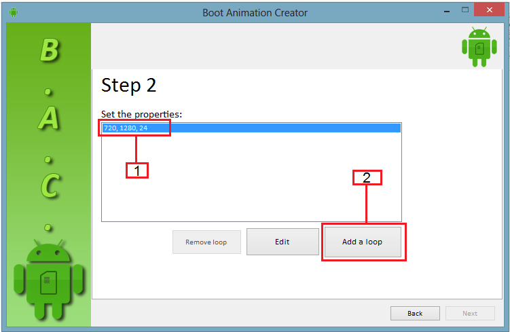Click the large Android robot in sidebar
The height and width of the screenshot is (332, 510).
(48, 279)
